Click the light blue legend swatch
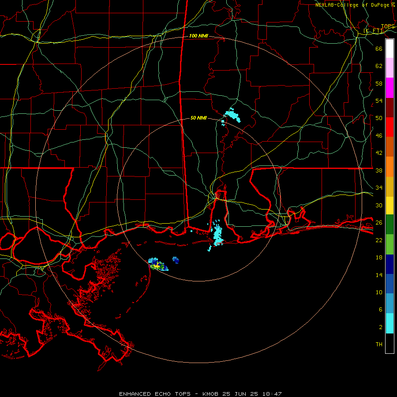This screenshot has width=397, height=397. coord(390,303)
